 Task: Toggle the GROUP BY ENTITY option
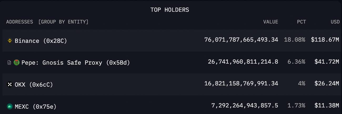tap(63, 22)
